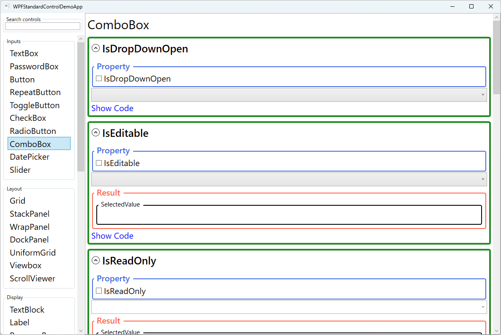Open Slider page from sidebar
The width and height of the screenshot is (501, 335).
click(x=39, y=170)
